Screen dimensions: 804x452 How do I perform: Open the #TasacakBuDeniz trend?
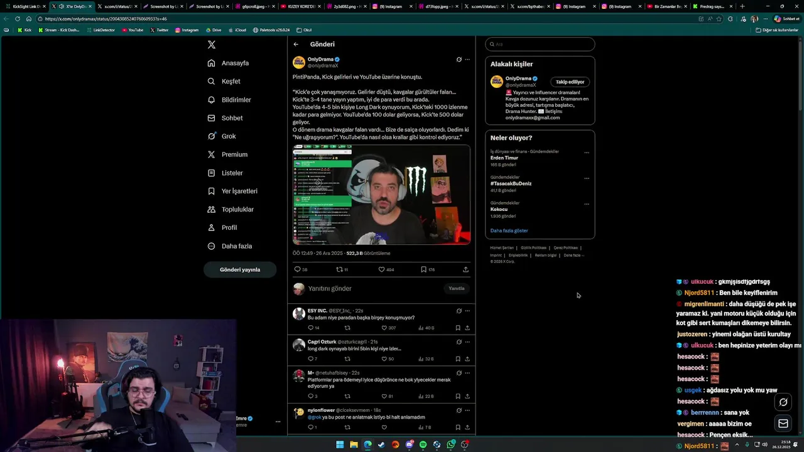pos(511,184)
